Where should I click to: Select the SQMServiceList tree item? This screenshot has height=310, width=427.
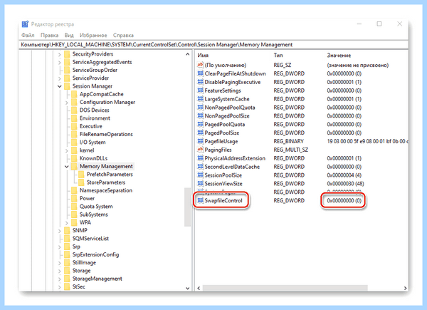[x=90, y=239]
